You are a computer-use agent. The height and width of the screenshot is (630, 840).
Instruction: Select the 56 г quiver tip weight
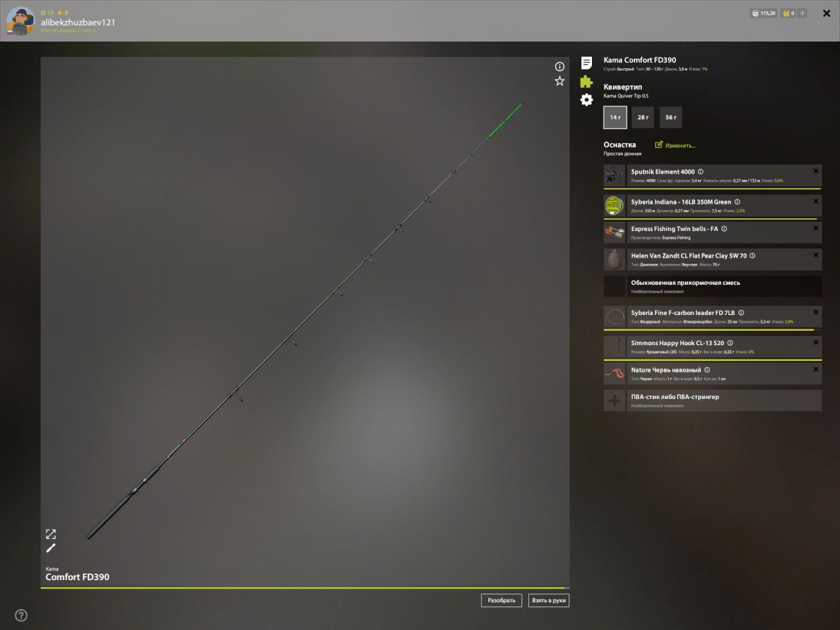670,117
